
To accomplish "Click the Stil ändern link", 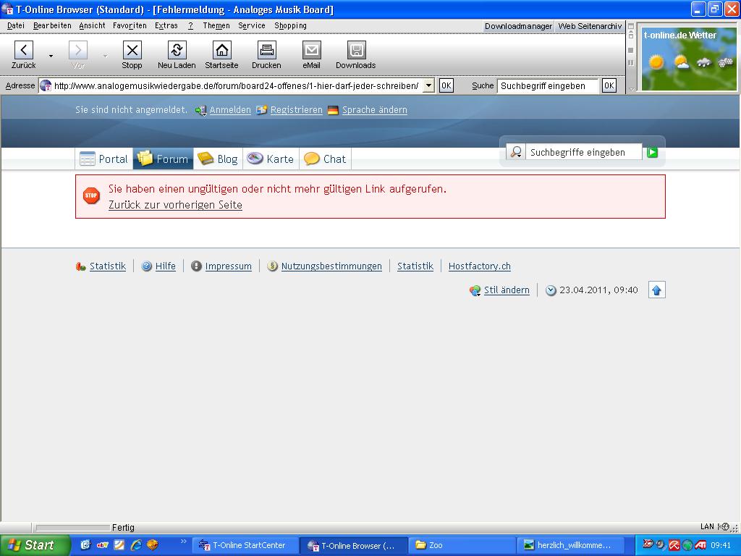I will (507, 290).
